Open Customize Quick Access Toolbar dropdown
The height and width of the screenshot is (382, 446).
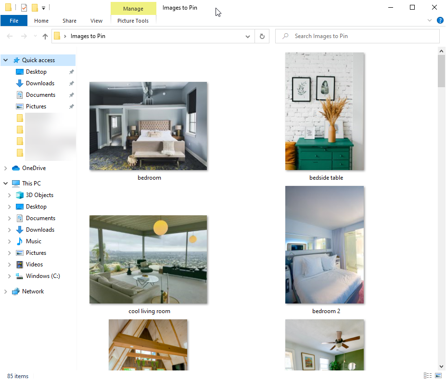coord(43,8)
